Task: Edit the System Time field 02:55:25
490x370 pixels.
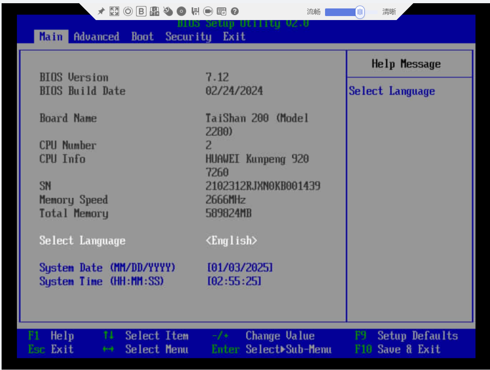Action: click(x=234, y=281)
